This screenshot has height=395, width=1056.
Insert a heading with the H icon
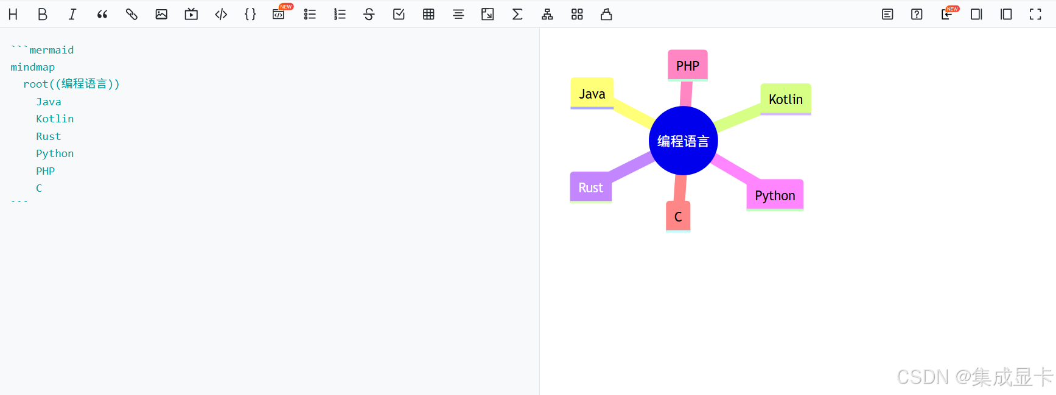pos(13,14)
